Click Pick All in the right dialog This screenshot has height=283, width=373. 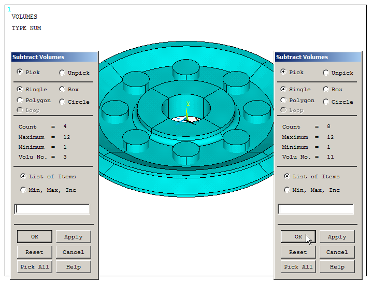298,266
